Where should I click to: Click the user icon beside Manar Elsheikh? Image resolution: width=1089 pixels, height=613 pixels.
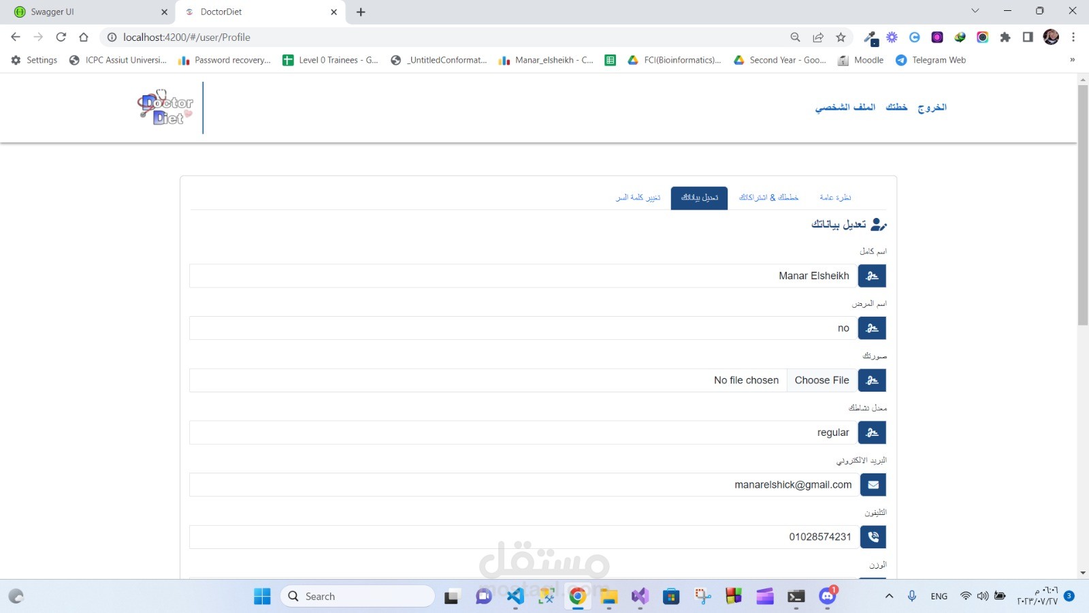coord(872,276)
